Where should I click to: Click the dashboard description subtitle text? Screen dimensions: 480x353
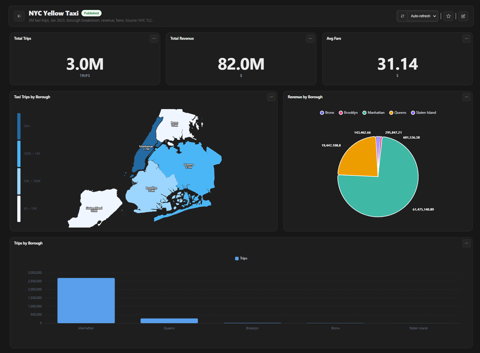point(91,20)
